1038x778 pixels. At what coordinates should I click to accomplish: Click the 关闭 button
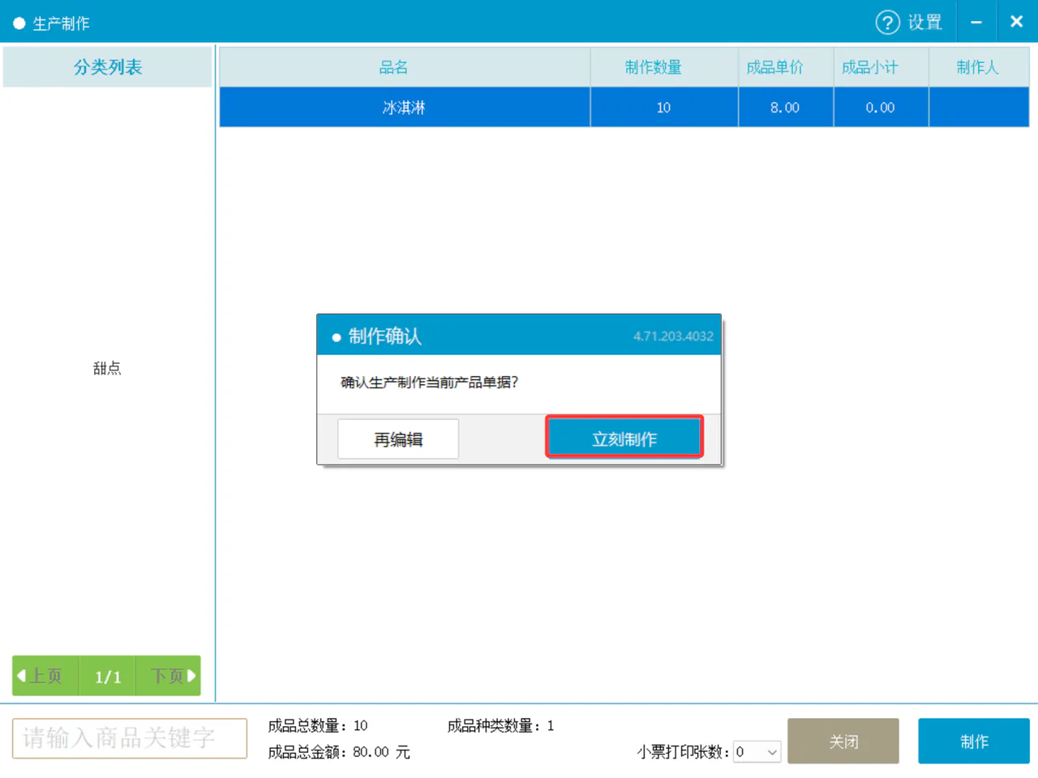tap(843, 741)
